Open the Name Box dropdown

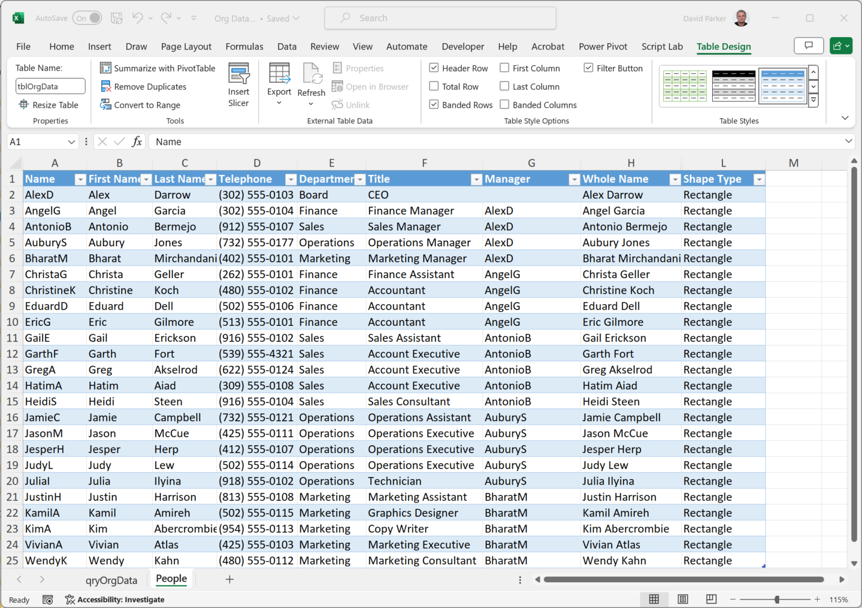[72, 141]
